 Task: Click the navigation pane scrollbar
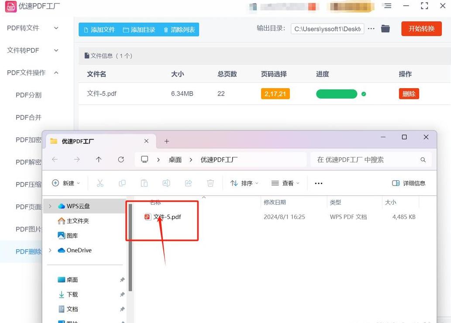coord(130,247)
